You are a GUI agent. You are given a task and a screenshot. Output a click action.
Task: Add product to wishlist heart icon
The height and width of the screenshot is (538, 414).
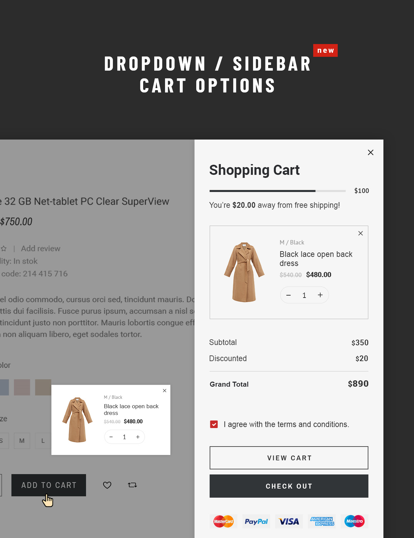107,485
